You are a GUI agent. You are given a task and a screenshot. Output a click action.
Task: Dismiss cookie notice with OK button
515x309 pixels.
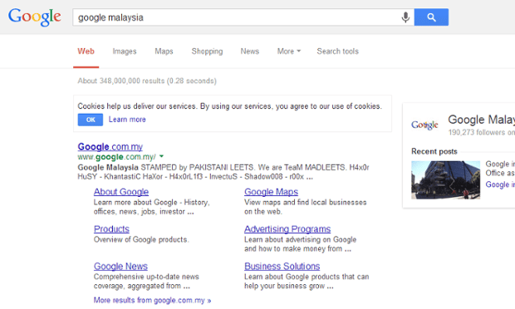coord(91,120)
